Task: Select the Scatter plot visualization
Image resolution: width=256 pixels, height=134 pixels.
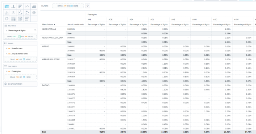Action: [20, 12]
